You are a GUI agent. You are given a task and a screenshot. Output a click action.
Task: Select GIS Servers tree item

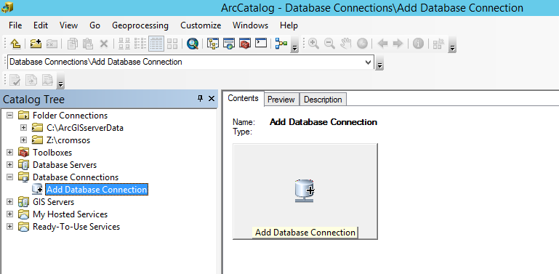tap(54, 202)
